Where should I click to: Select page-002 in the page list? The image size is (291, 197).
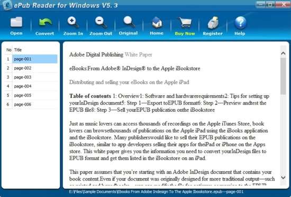coord(35,68)
